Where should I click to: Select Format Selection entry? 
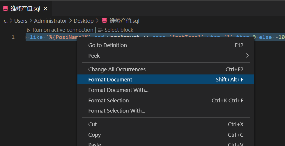[166, 100]
